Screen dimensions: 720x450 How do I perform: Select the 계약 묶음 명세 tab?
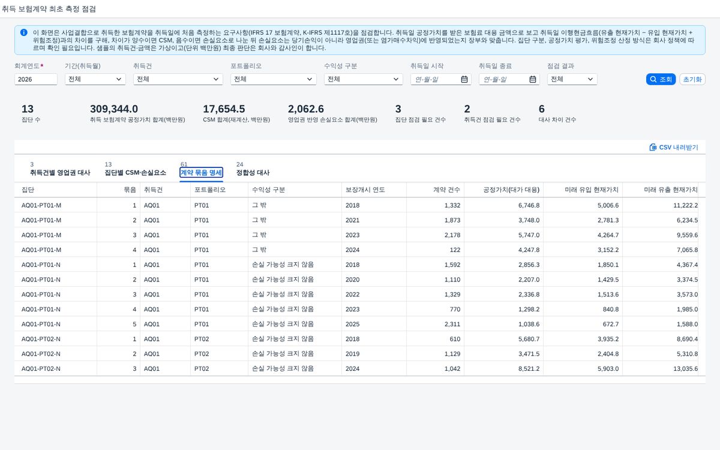click(202, 172)
